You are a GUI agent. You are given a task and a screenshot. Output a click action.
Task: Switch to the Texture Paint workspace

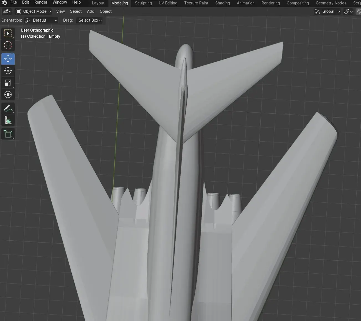[x=196, y=3]
